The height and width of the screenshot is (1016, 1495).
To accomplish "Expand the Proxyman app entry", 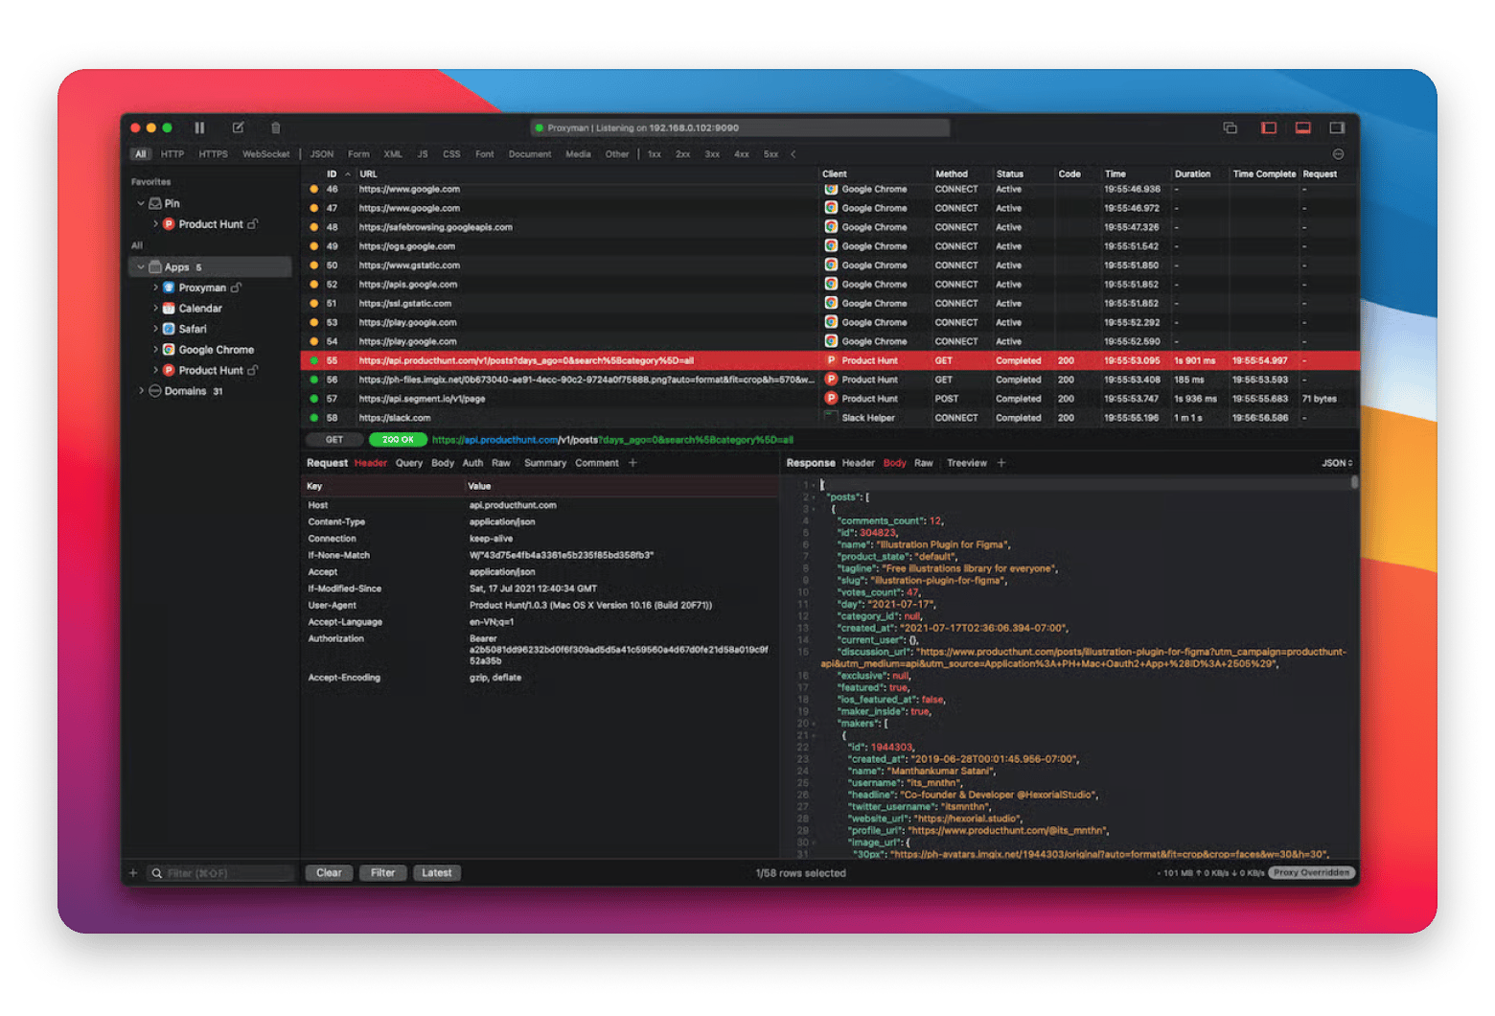I will click(155, 288).
